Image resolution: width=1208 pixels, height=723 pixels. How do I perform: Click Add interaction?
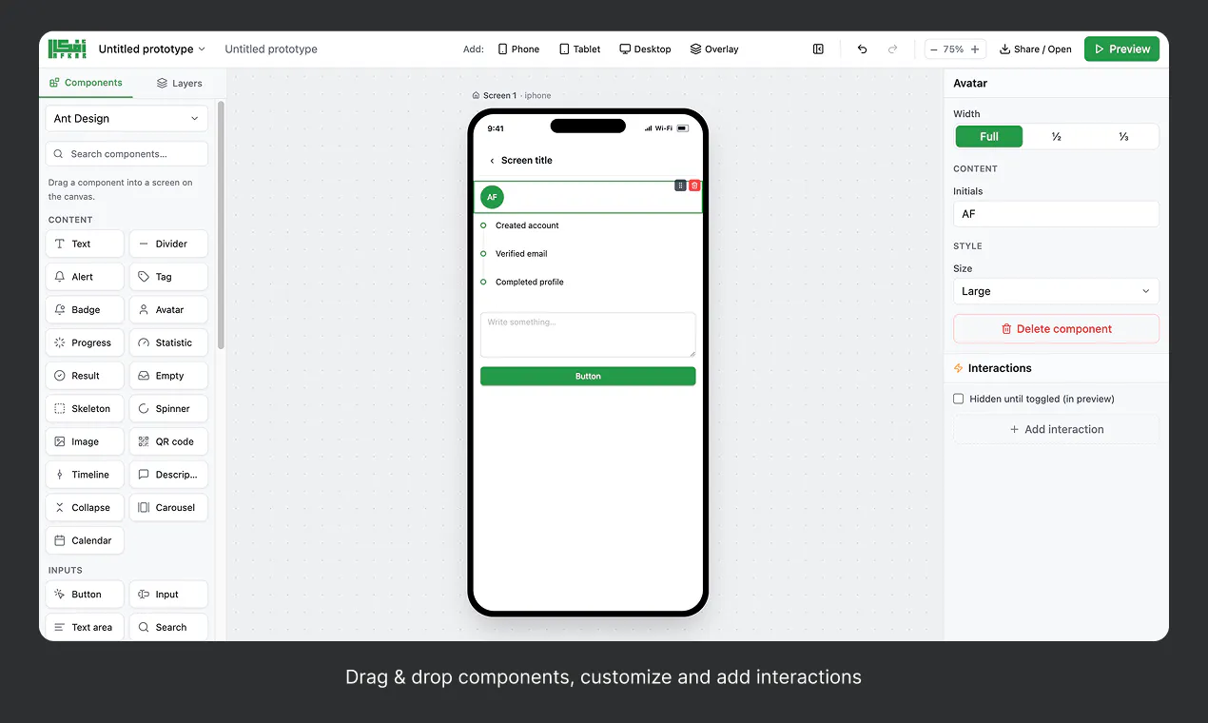click(x=1056, y=429)
